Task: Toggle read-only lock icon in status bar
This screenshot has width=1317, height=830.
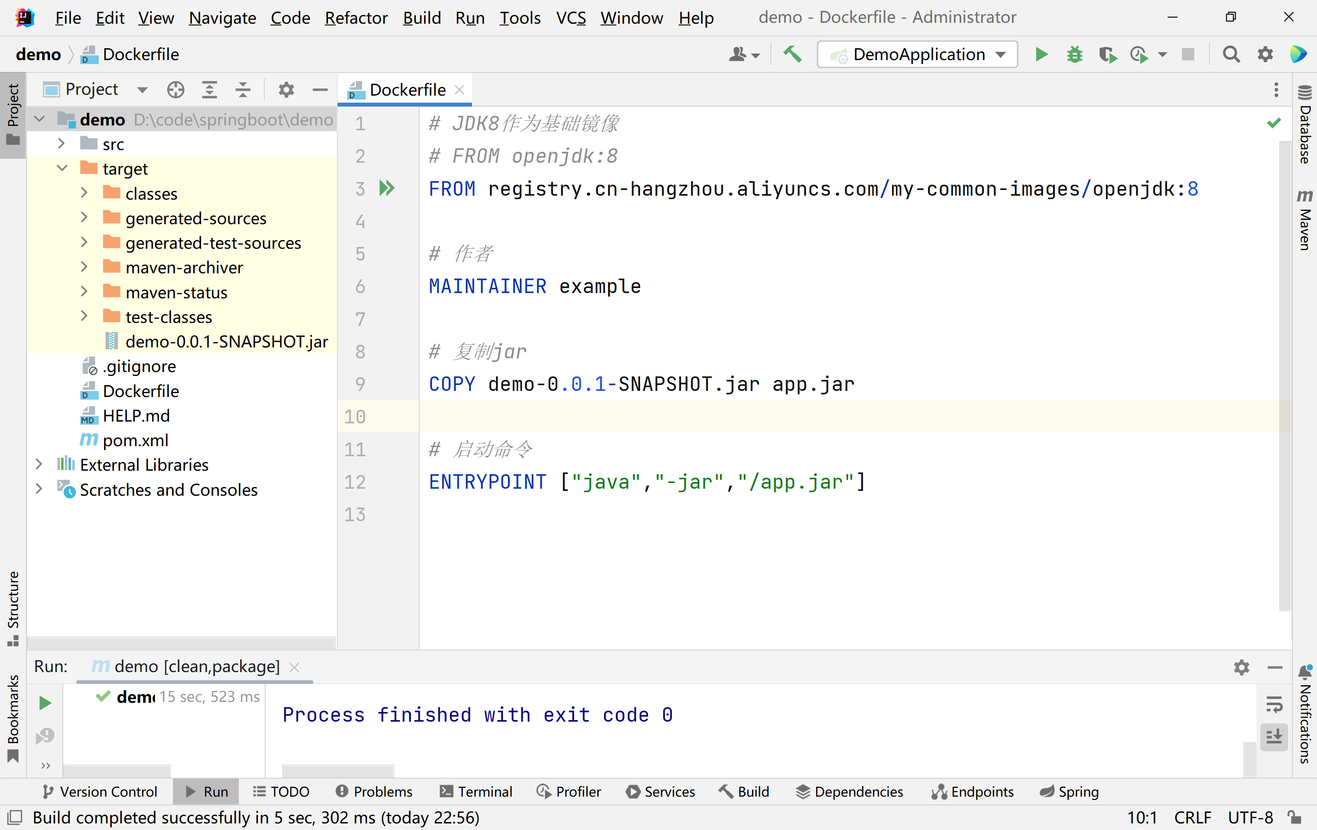Action: point(1294,817)
